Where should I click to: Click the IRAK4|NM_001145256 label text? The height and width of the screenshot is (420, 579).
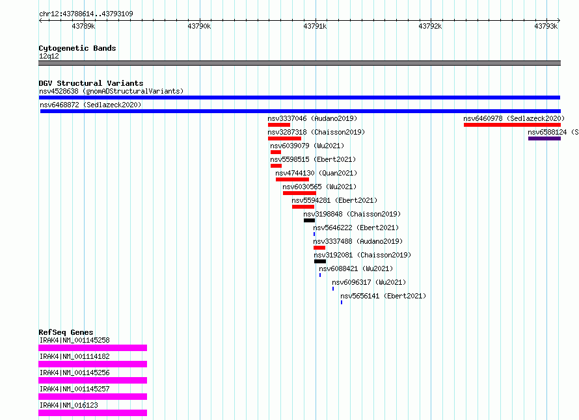pyautogui.click(x=75, y=373)
